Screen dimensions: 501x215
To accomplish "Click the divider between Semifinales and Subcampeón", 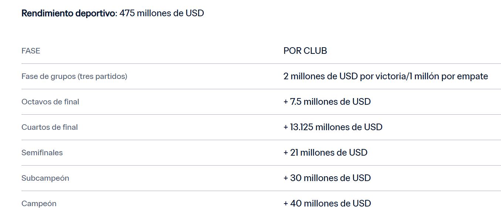I will pos(148,165).
